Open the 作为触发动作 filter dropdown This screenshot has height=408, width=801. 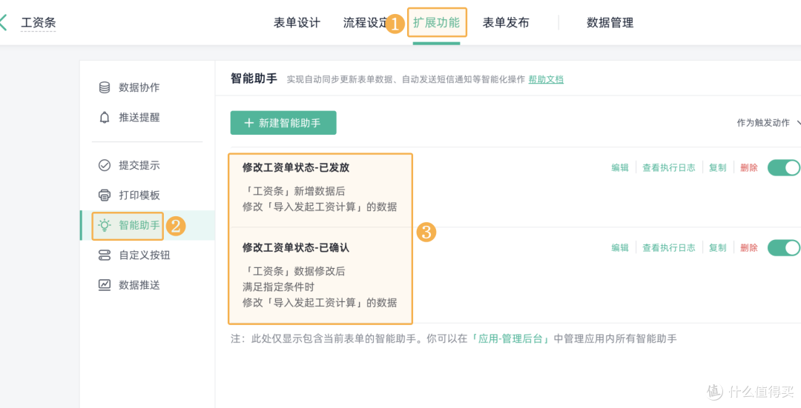point(768,123)
